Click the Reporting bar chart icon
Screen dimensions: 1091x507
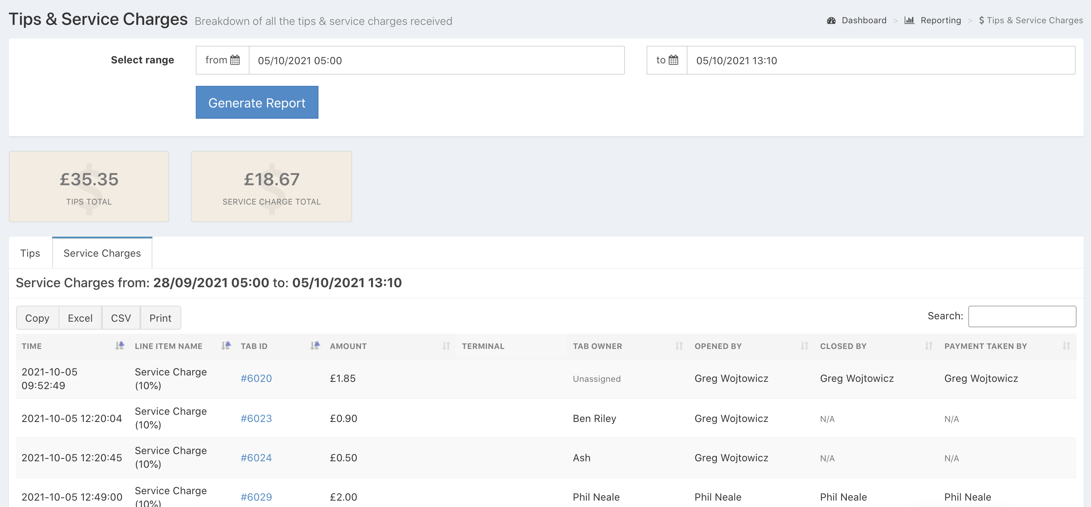point(909,20)
